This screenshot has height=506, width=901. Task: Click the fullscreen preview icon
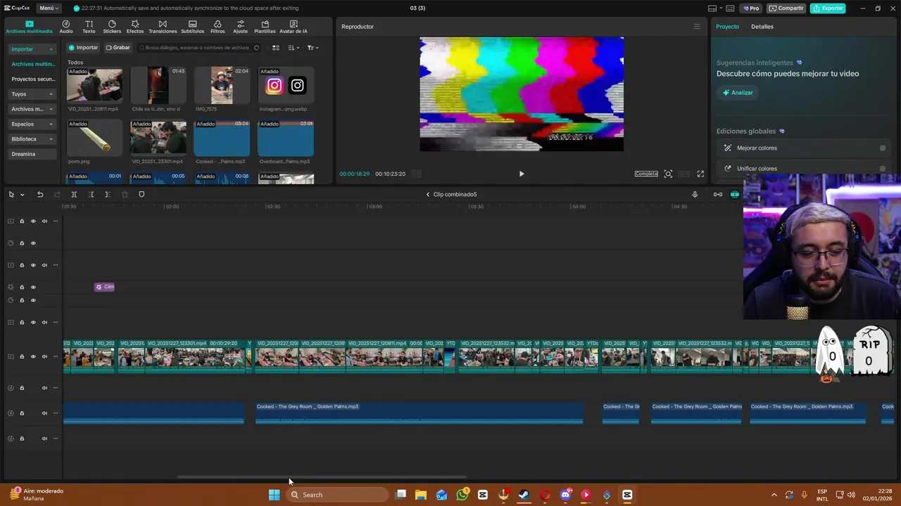700,174
